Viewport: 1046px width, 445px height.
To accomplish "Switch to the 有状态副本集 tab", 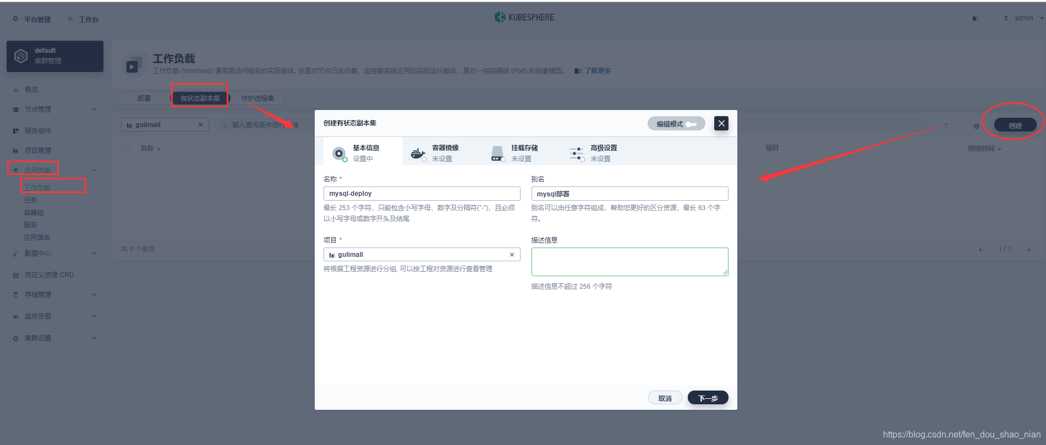I will 200,98.
